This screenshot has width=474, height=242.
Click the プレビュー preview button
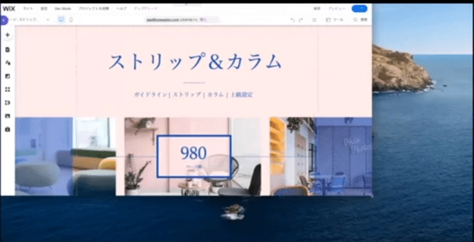coord(337,8)
